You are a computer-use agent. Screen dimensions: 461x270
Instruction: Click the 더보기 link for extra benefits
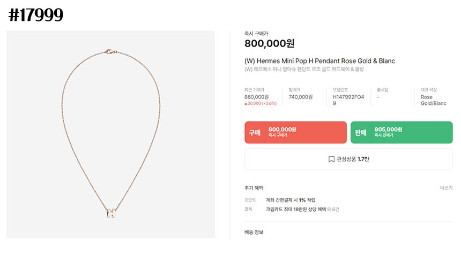[x=446, y=188]
